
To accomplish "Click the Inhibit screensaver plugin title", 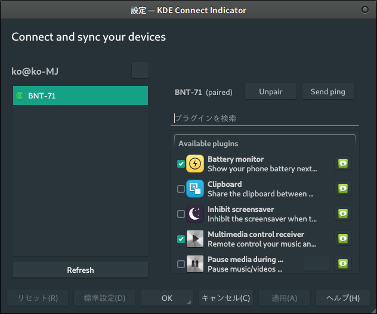I will point(240,209).
